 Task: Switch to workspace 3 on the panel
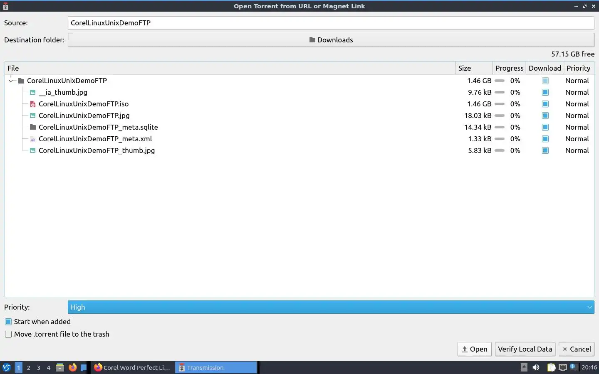tap(39, 367)
